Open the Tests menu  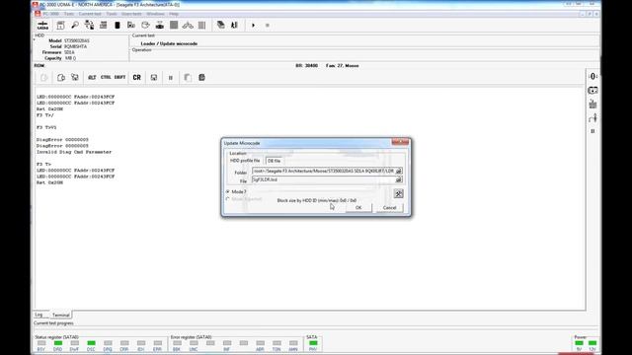69,14
